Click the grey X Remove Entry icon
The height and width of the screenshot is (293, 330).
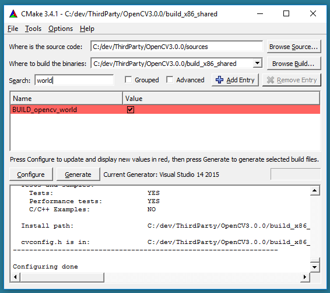271,80
